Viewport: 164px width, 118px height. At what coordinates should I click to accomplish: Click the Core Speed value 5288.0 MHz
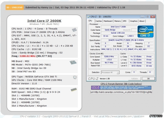click(x=109, y=57)
